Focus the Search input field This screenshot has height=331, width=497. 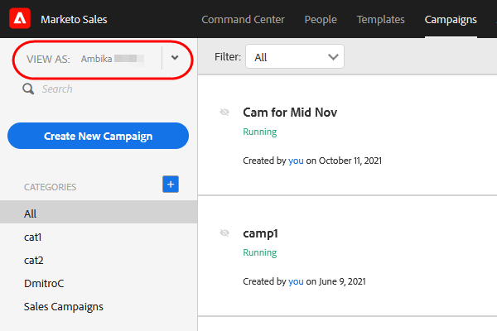[x=108, y=89]
